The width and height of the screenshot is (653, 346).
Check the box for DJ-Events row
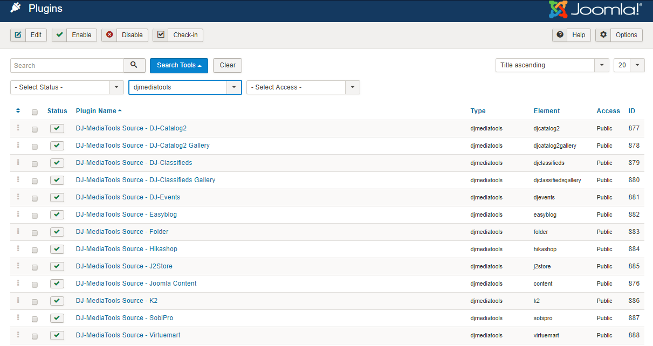coord(35,198)
